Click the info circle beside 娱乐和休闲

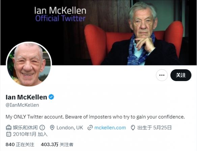(42, 128)
